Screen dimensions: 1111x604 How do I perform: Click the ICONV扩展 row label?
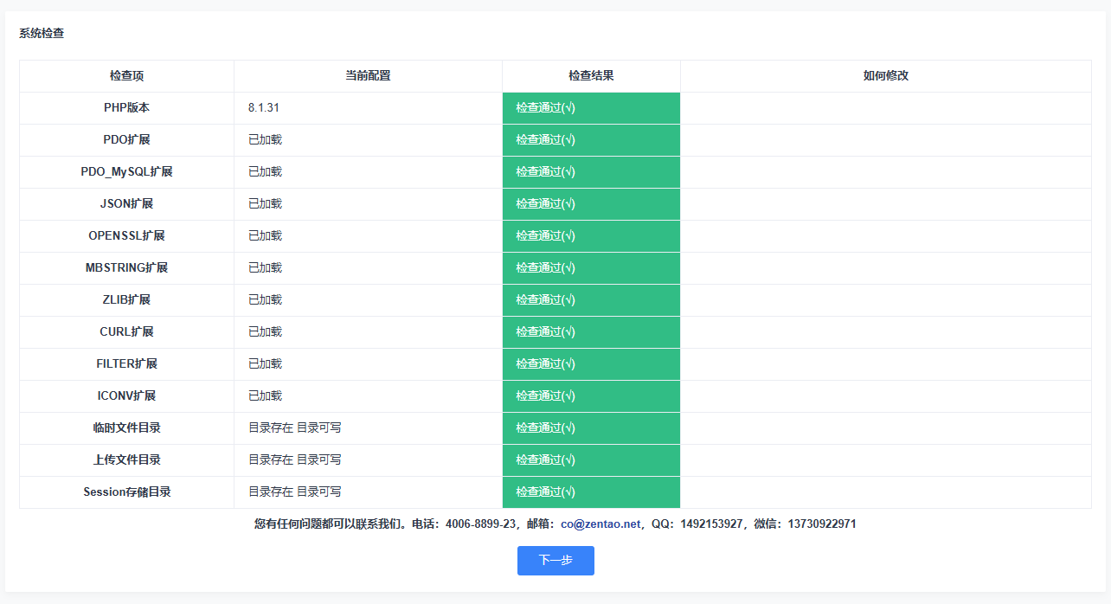click(126, 396)
